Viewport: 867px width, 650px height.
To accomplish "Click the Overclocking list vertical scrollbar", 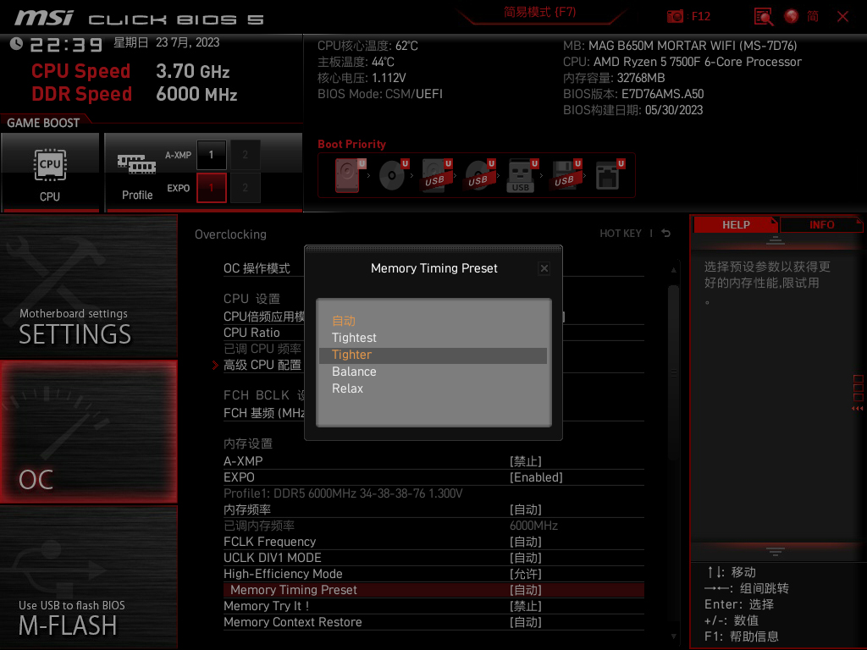I will tap(673, 339).
